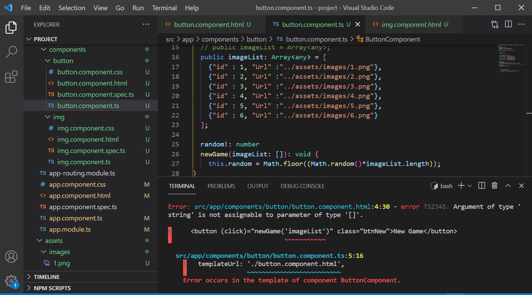Open the Go menu
532x295 pixels.
coord(120,7)
